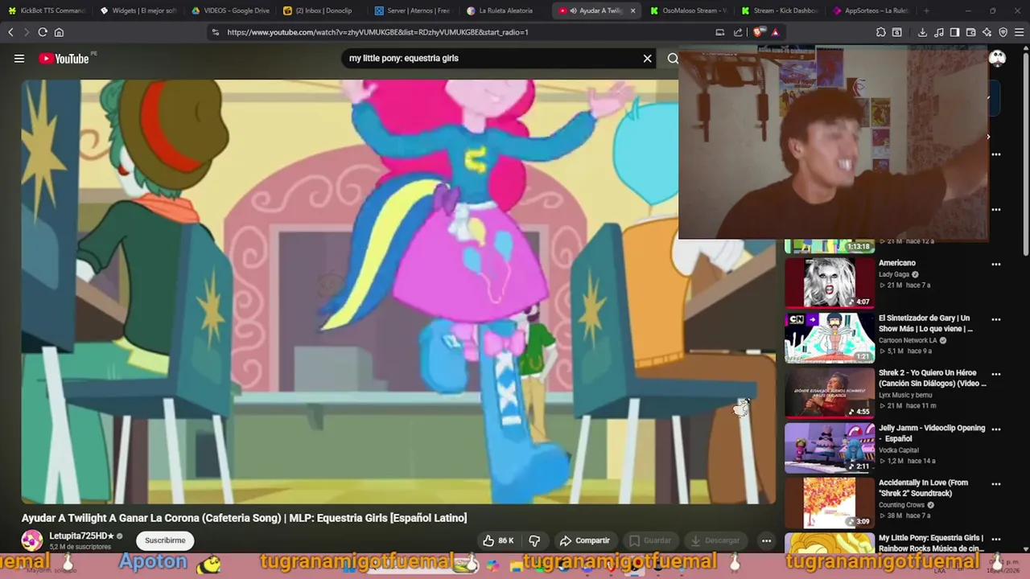Click the main video player area

coord(398,291)
